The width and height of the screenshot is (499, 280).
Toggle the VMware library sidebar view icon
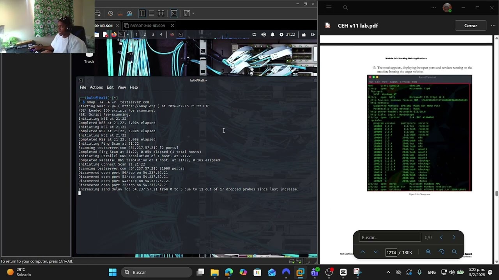tap(142, 14)
